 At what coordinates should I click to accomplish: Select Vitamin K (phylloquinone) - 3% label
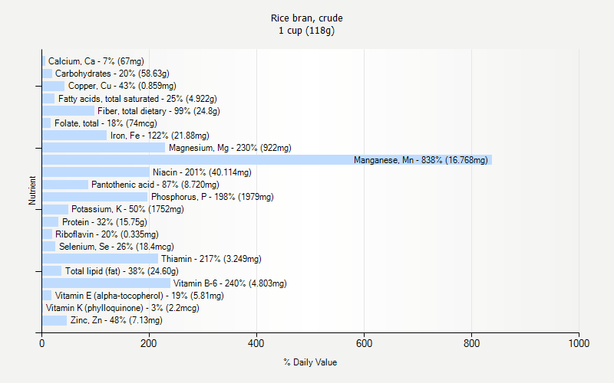point(123,308)
